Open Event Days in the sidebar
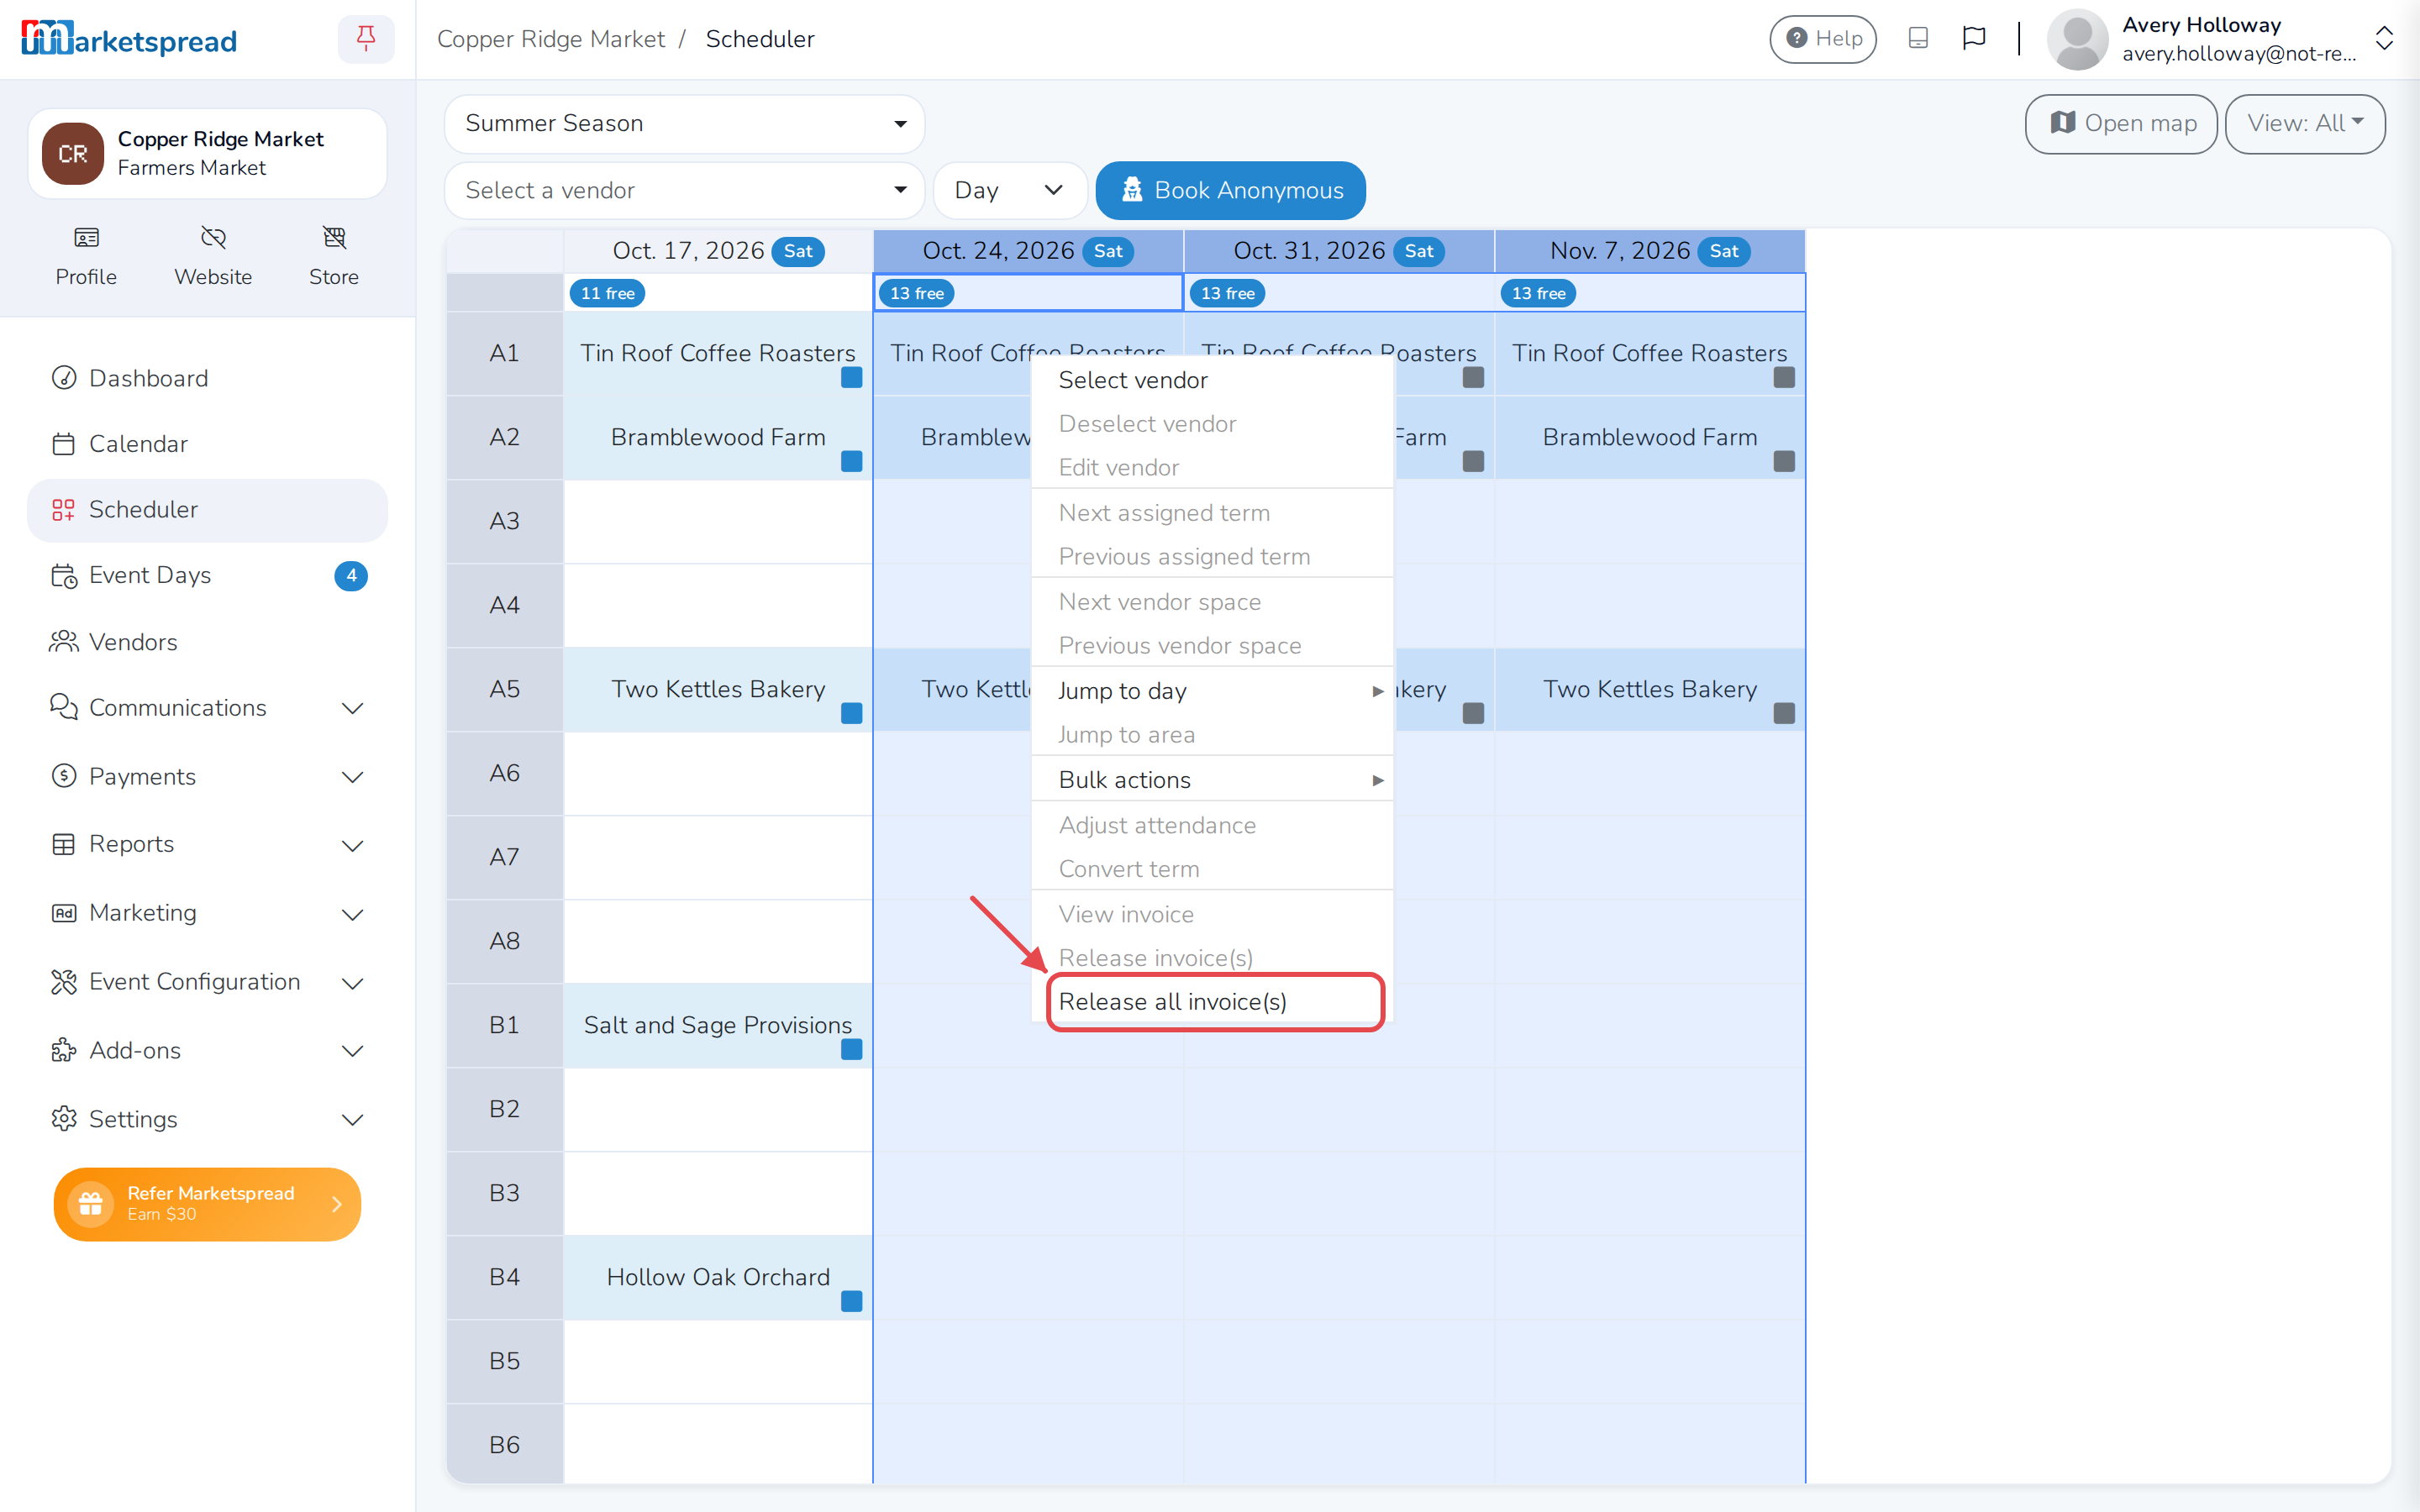Viewport: 2420px width, 1512px height. (x=207, y=575)
